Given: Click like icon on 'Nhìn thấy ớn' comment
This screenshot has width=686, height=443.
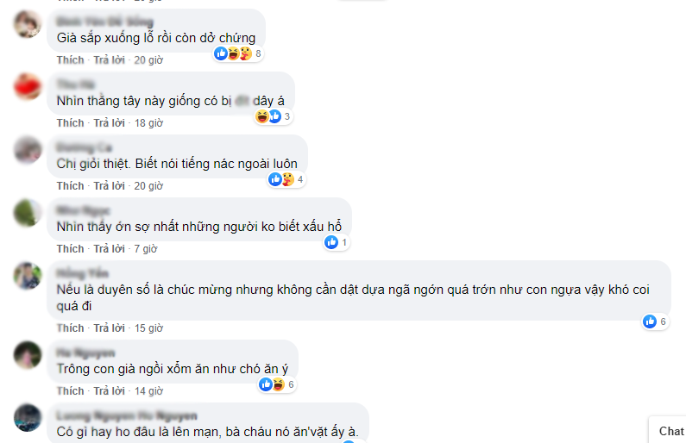Looking at the screenshot, I should pyautogui.click(x=331, y=242).
